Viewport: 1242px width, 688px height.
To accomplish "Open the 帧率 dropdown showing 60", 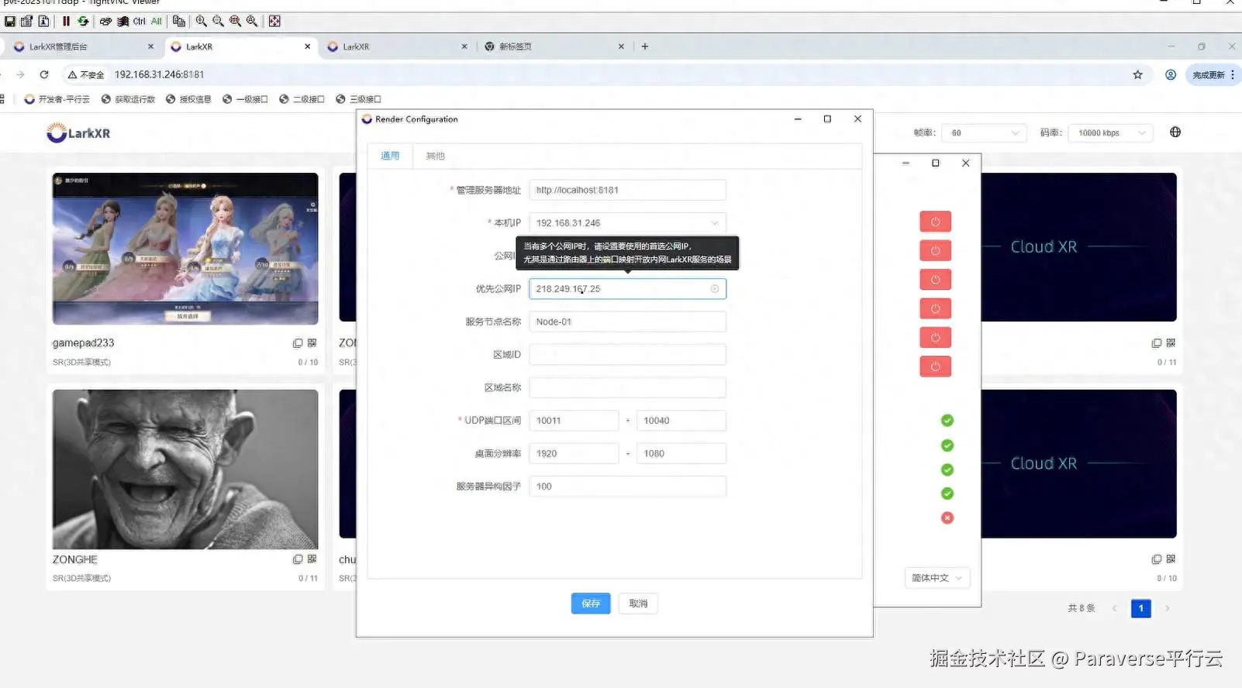I will 983,132.
